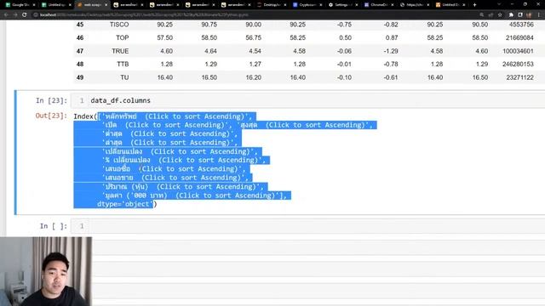This screenshot has height=306, width=545.
Task: Select the TU symbol cell
Action: (124, 77)
